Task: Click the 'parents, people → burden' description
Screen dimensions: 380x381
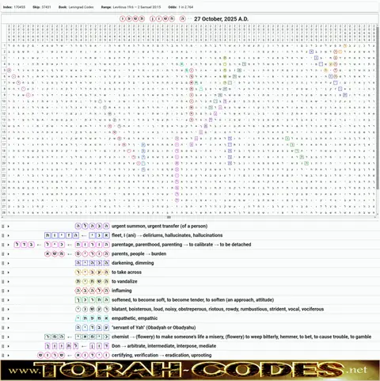Action: point(139,253)
